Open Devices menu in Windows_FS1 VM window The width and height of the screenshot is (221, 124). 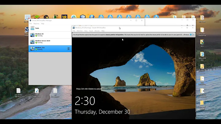click(97, 31)
